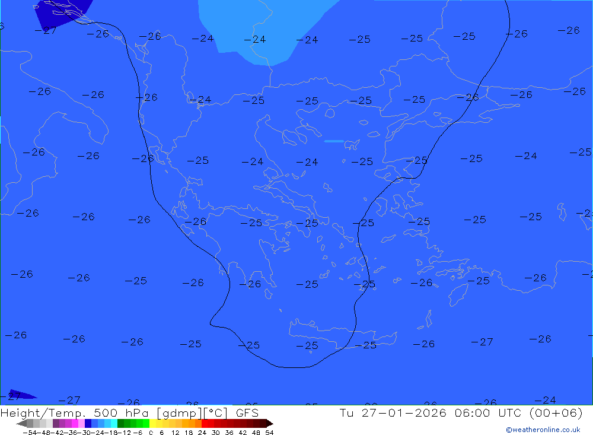Pick the light pink legend swatch
Viewport: 593px width, 435px height.
pyautogui.click(x=81, y=423)
